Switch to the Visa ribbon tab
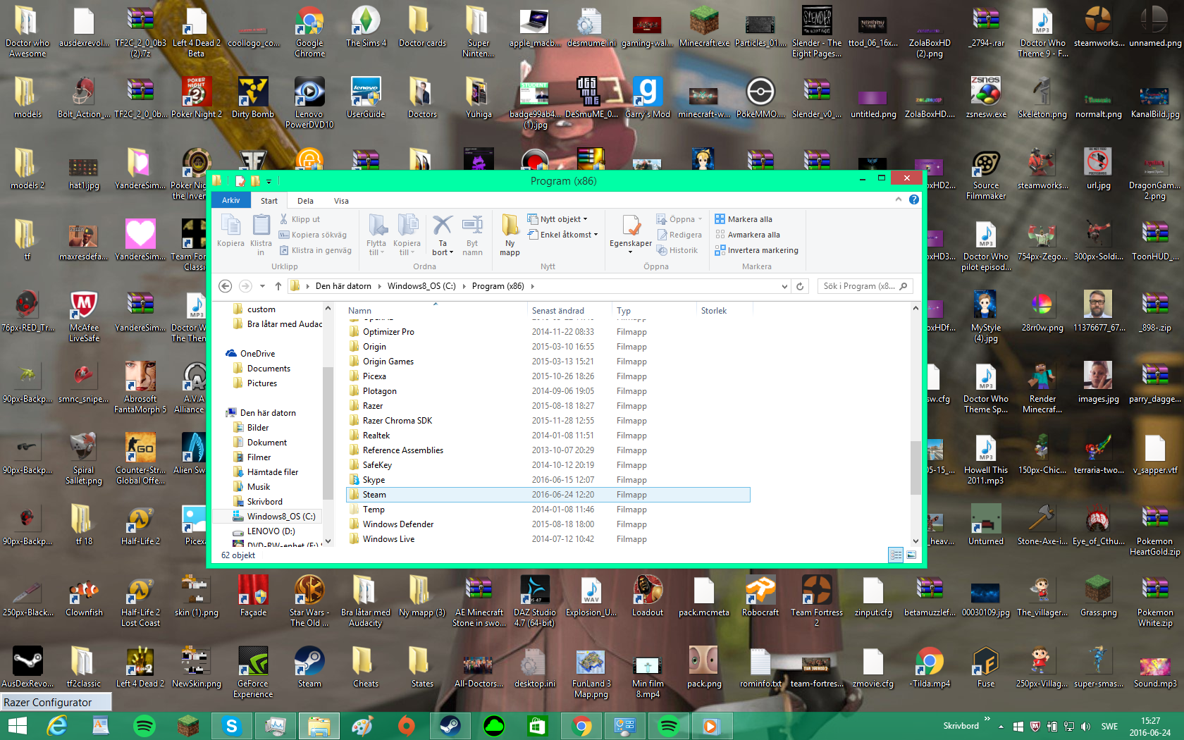Image resolution: width=1184 pixels, height=740 pixels. [342, 200]
